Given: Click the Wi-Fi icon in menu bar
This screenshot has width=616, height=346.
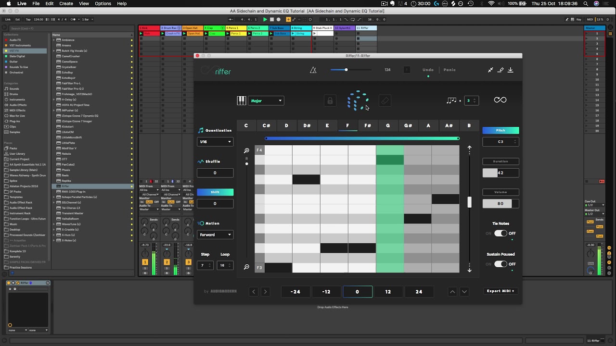Looking at the screenshot, I should tap(491, 3).
